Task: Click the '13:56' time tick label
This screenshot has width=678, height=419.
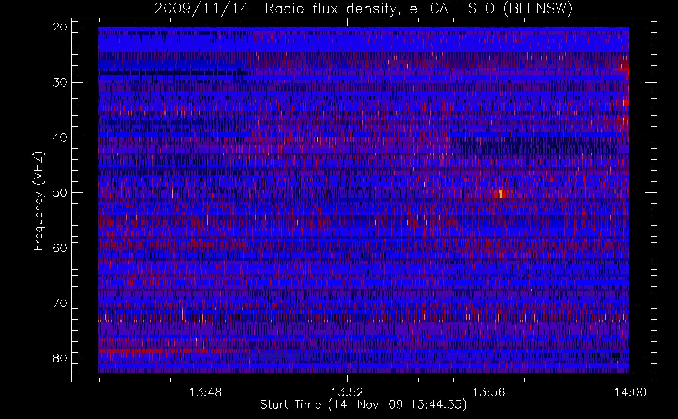Action: [489, 393]
